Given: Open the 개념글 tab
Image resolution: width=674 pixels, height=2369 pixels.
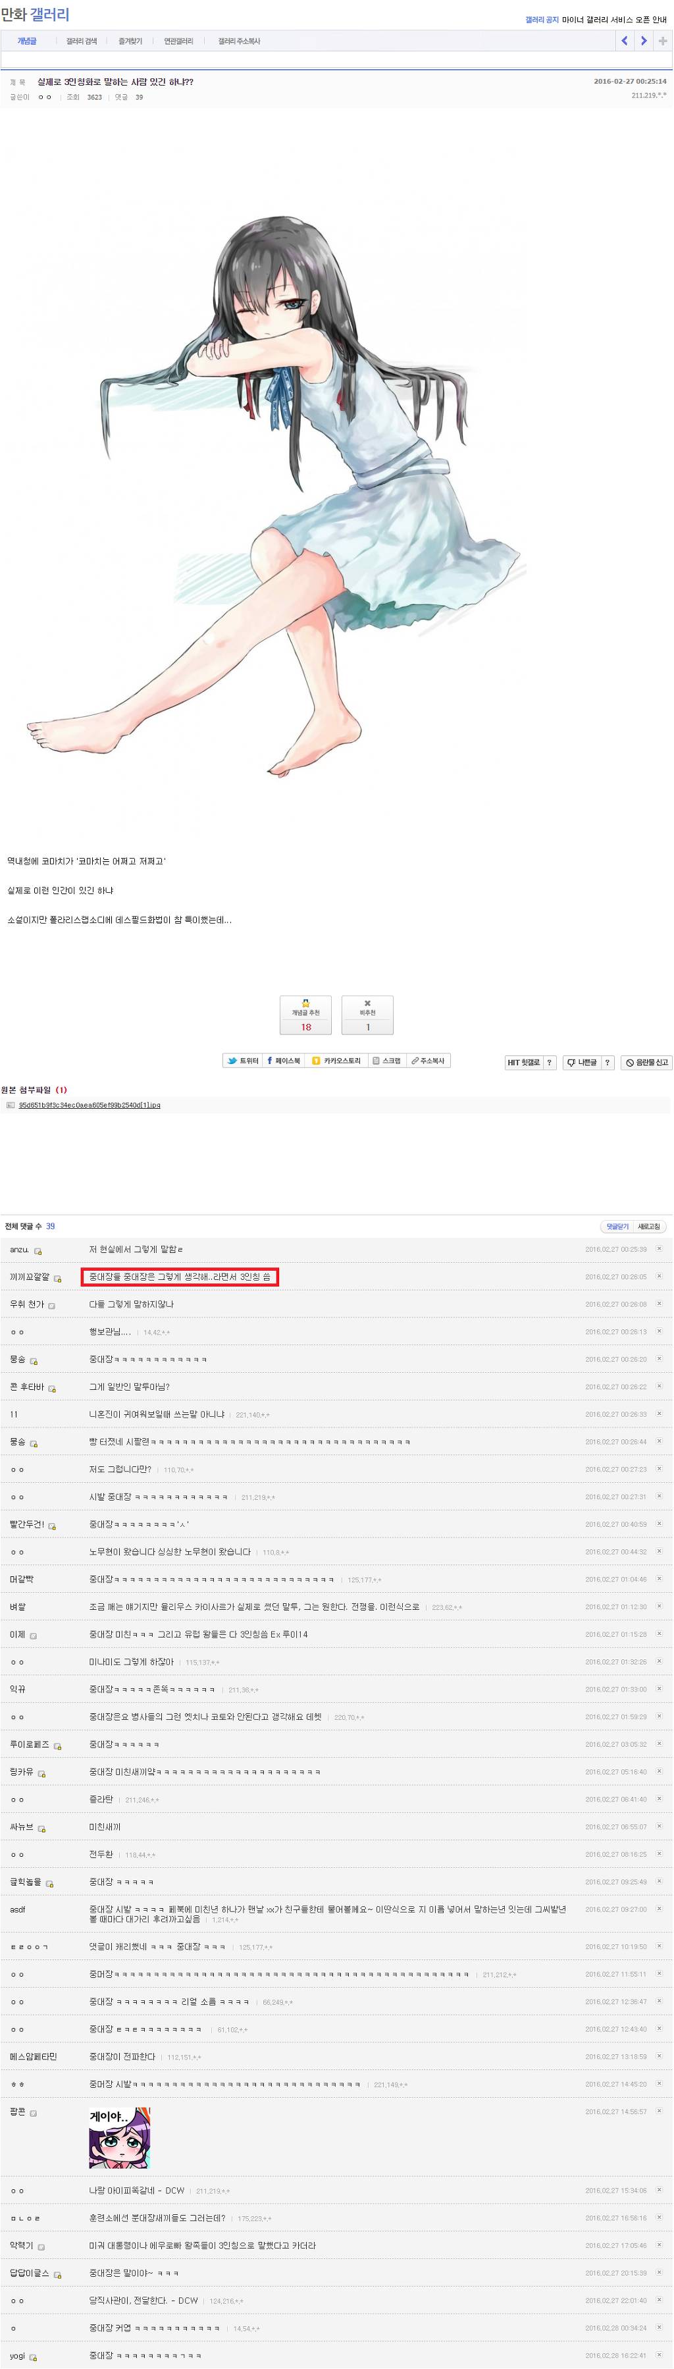Looking at the screenshot, I should tap(27, 40).
